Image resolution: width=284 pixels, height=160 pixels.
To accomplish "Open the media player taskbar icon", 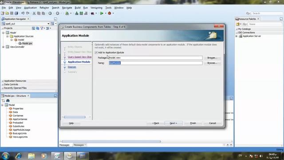I will (x=43, y=156).
